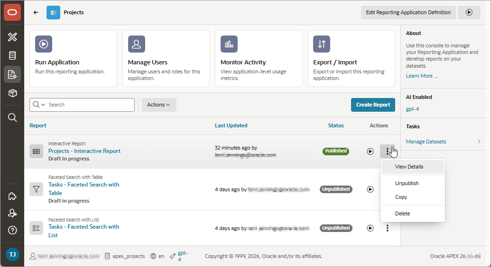Open the search column selector dropdown
Screen dimensions: 491x267
pyautogui.click(x=39, y=105)
